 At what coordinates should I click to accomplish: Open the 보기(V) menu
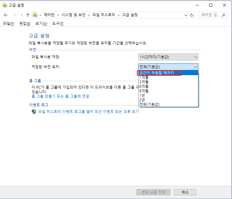(41, 23)
